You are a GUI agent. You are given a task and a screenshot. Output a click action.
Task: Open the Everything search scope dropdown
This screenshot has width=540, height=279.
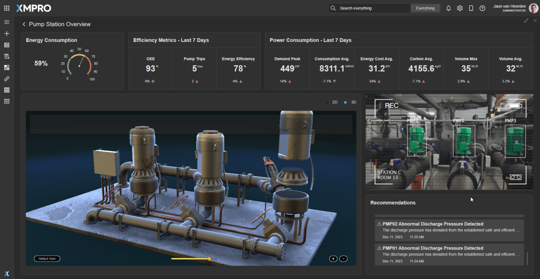[x=425, y=8]
